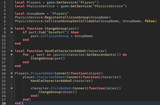Click the "PhysicsService" string on line 2
160x105 pixels.
(x=108, y=6)
